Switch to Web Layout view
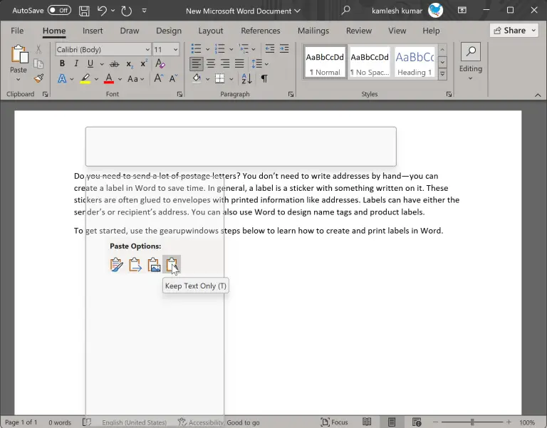 (417, 422)
